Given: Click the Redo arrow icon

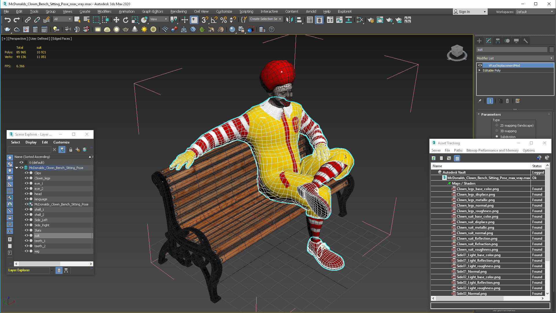Looking at the screenshot, I should [17, 20].
